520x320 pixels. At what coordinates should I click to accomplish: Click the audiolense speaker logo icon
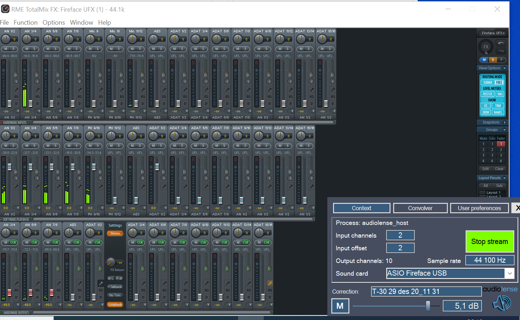(502, 303)
